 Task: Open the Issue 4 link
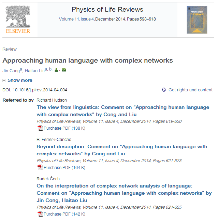point(87,19)
